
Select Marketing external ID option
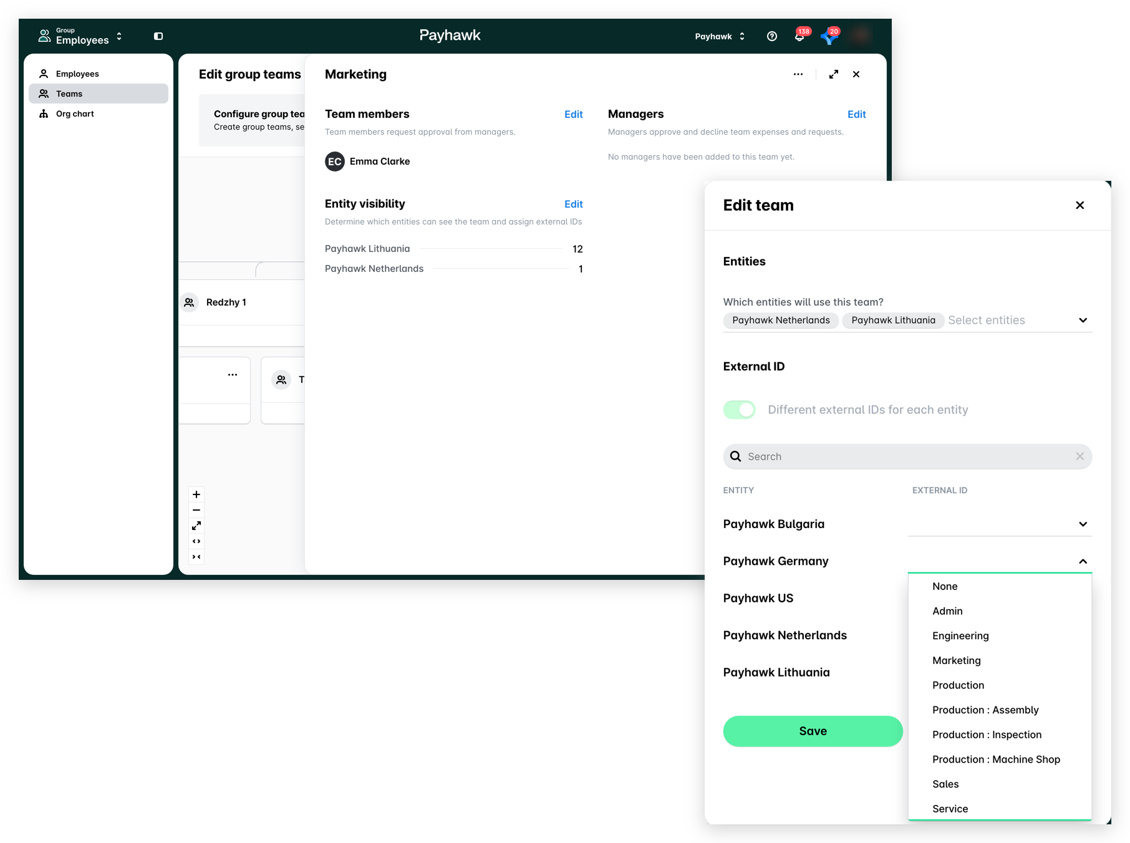pos(1000,660)
